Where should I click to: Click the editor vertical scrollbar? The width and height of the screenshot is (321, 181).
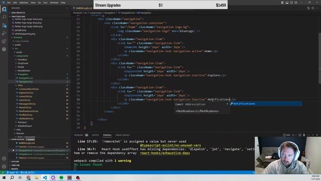[320, 58]
